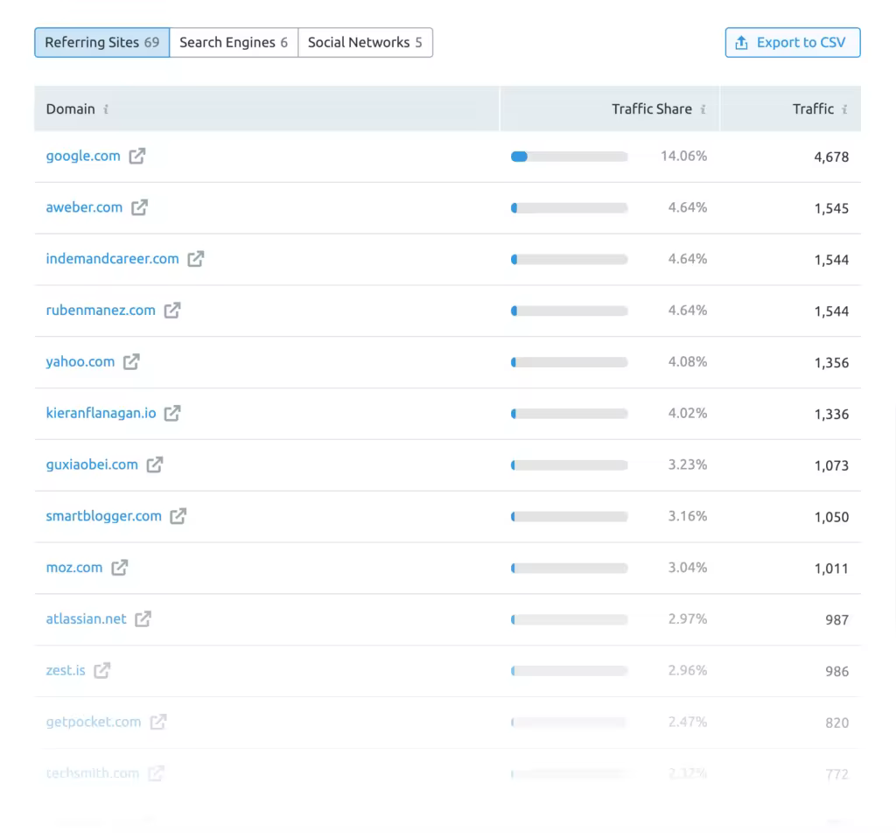Click the google.com traffic share bar
This screenshot has height=838, width=896.
point(569,157)
